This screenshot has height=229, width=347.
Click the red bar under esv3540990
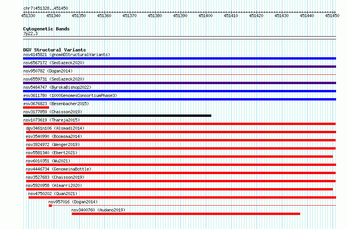coord(181,140)
